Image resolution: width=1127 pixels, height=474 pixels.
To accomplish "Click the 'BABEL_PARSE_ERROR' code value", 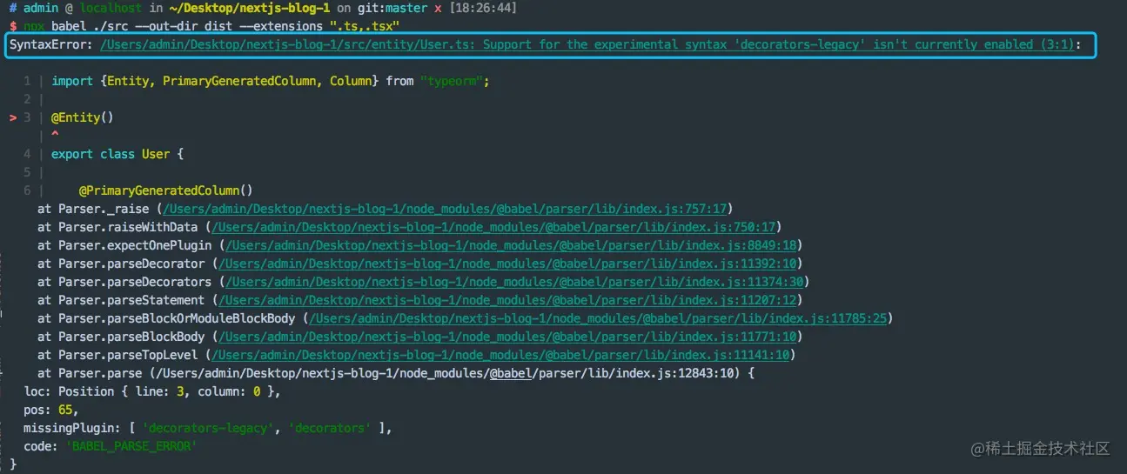I will pyautogui.click(x=131, y=446).
